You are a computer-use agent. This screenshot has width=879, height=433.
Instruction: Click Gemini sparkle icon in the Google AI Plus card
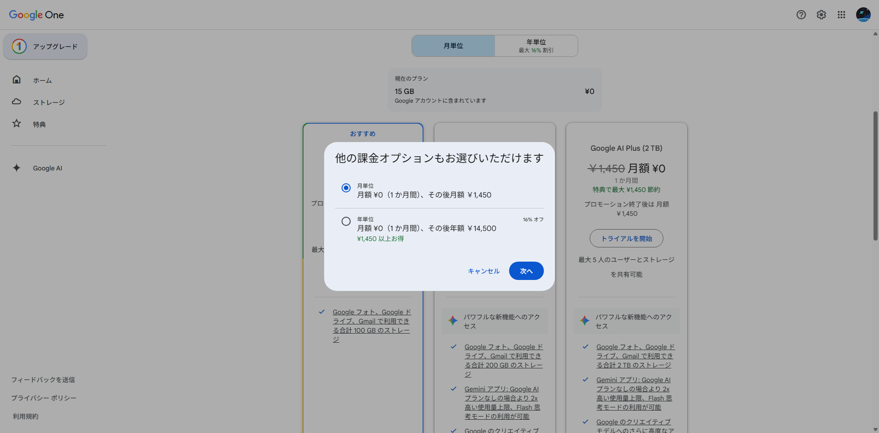[585, 321]
